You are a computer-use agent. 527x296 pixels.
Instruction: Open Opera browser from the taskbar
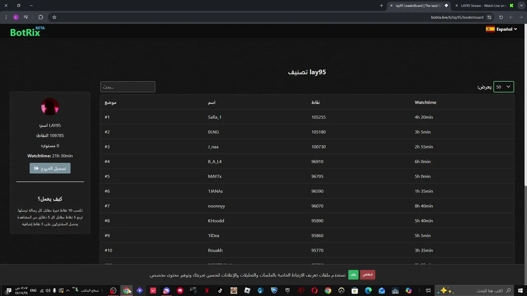[x=315, y=291]
